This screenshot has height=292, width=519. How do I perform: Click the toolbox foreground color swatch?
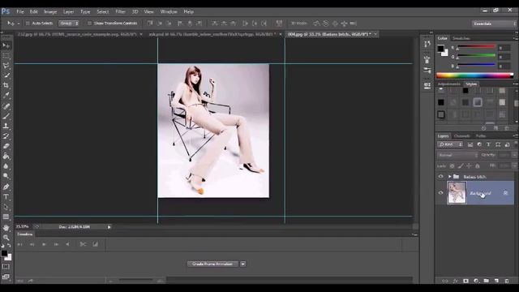coord(4,253)
